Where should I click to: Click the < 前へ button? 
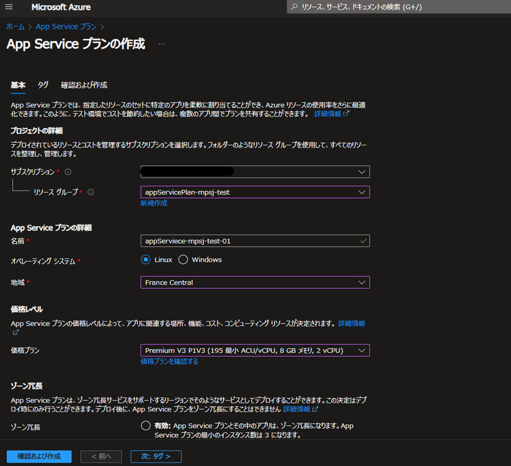pos(101,457)
